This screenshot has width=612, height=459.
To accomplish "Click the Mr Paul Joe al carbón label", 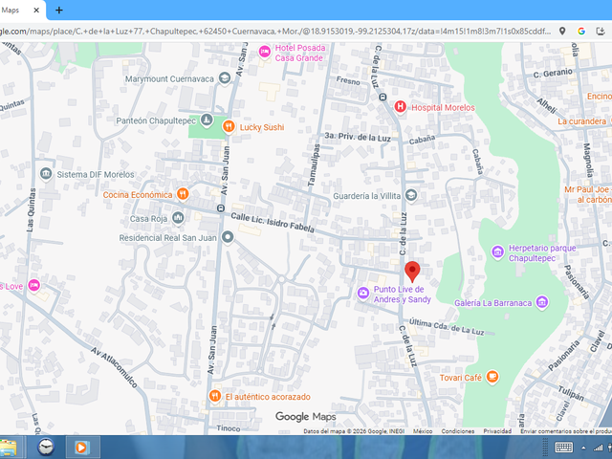I will pyautogui.click(x=588, y=194).
